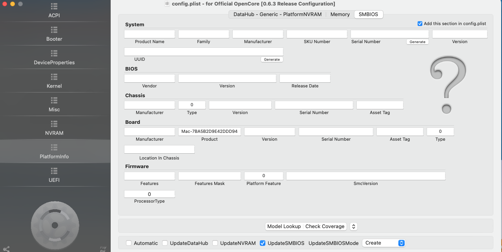Click the BIOS Vendor field
The image size is (502, 252).
pos(150,78)
